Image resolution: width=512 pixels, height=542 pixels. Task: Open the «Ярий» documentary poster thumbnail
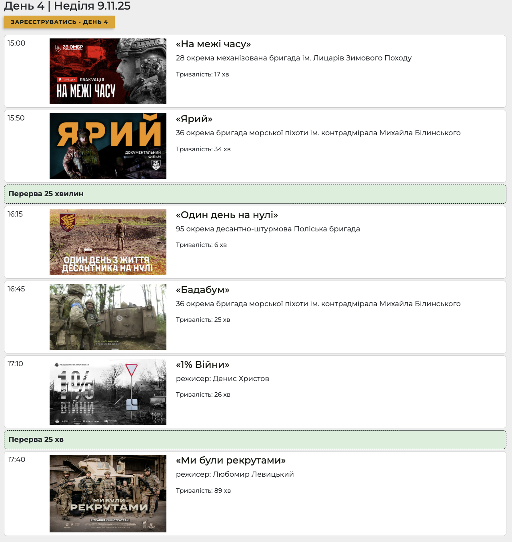click(108, 146)
